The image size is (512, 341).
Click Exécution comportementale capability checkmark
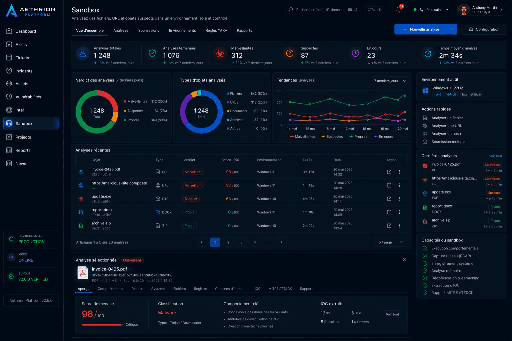[425, 248]
